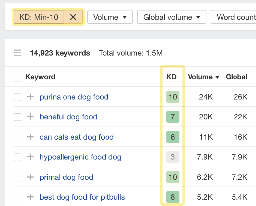Open the hamburger list menu icon
The width and height of the screenshot is (256, 206).
tap(17, 53)
